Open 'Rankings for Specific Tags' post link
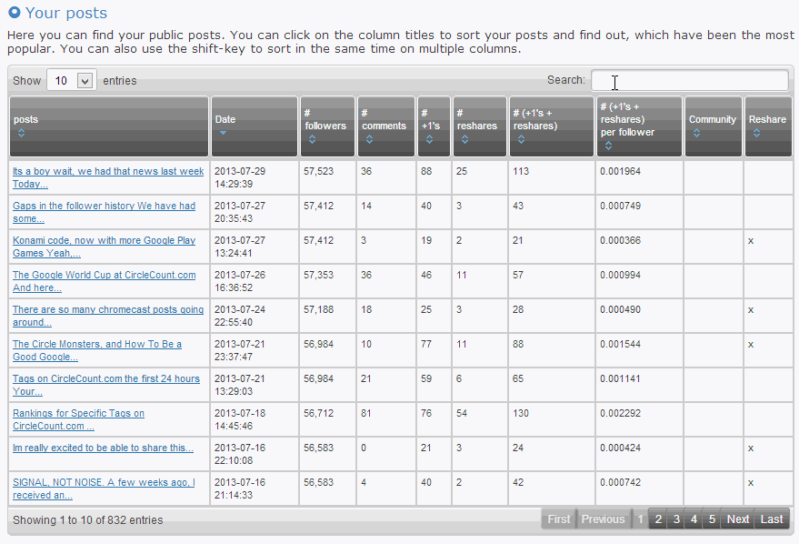Image resolution: width=799 pixels, height=544 pixels. [x=78, y=420]
